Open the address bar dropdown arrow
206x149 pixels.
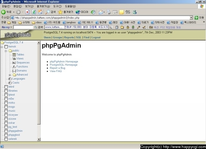[x=191, y=18]
